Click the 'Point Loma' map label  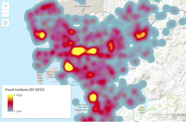tap(40, 79)
